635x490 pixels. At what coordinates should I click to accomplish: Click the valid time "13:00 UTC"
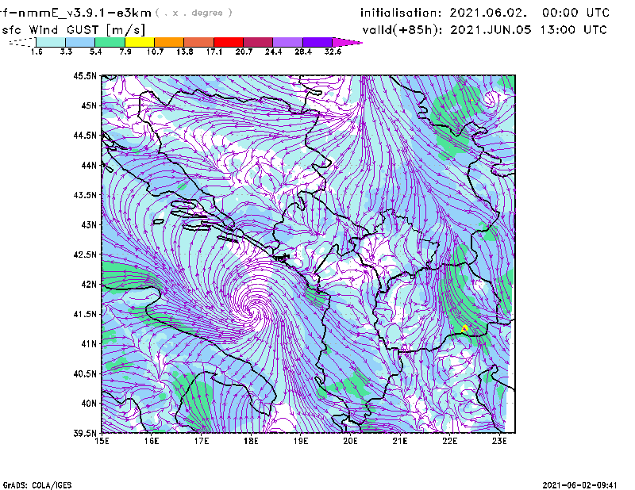(573, 30)
